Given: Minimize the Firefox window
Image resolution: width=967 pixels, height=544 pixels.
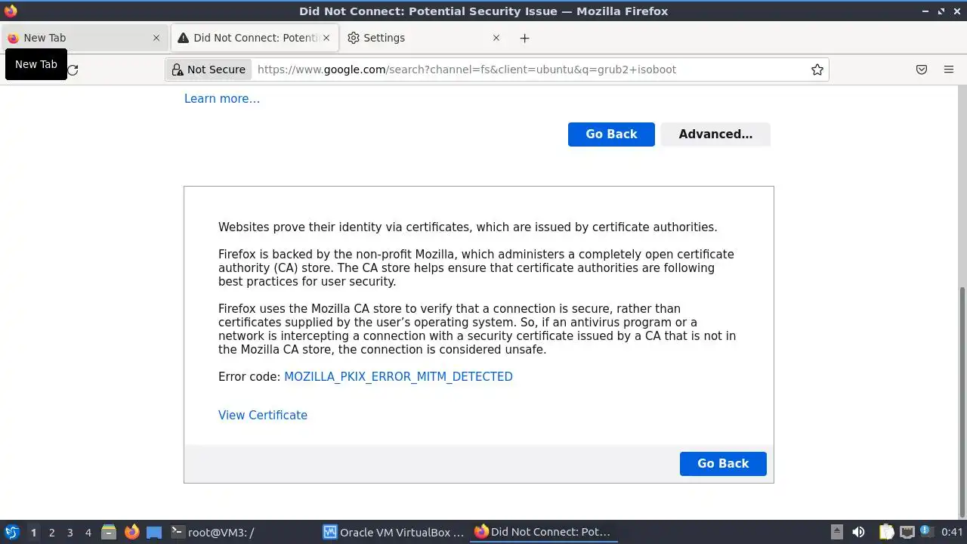Looking at the screenshot, I should click(x=926, y=11).
